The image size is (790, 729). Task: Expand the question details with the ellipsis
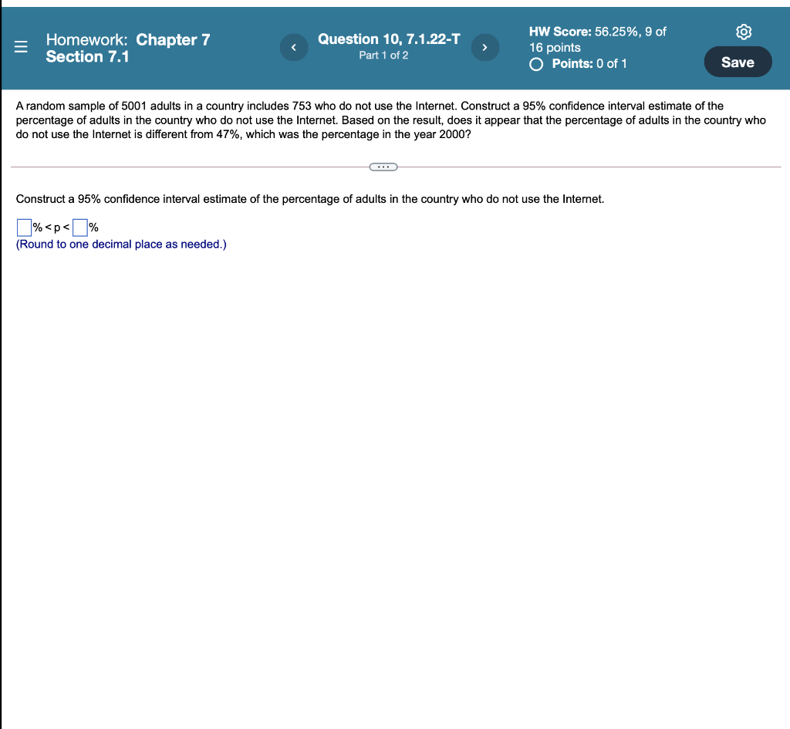pyautogui.click(x=383, y=167)
